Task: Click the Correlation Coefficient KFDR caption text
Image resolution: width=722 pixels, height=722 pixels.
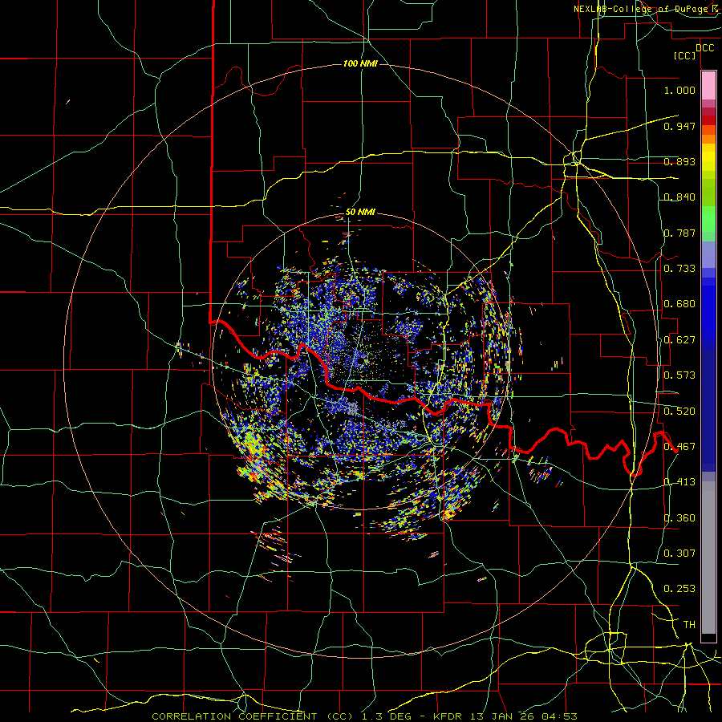Action: click(x=364, y=716)
